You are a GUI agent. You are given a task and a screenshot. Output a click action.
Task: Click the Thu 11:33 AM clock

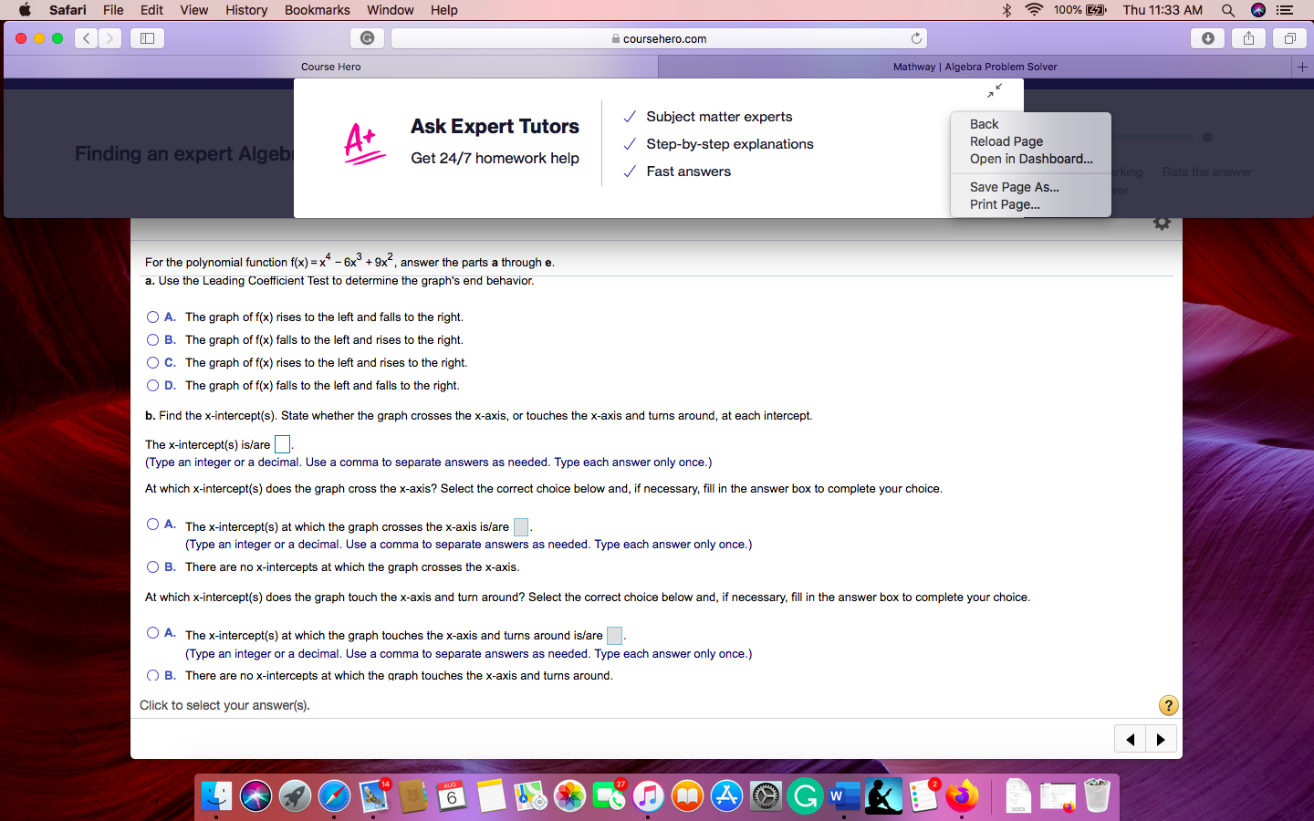click(x=1163, y=10)
